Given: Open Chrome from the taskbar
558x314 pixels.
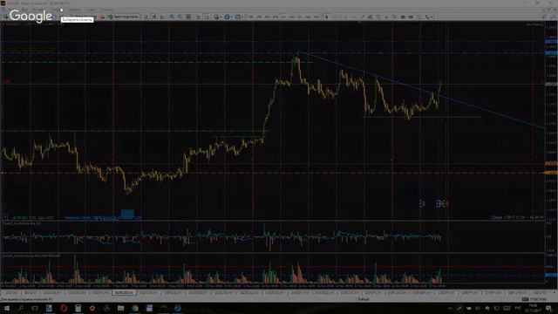Looking at the screenshot, I should coord(135,308).
